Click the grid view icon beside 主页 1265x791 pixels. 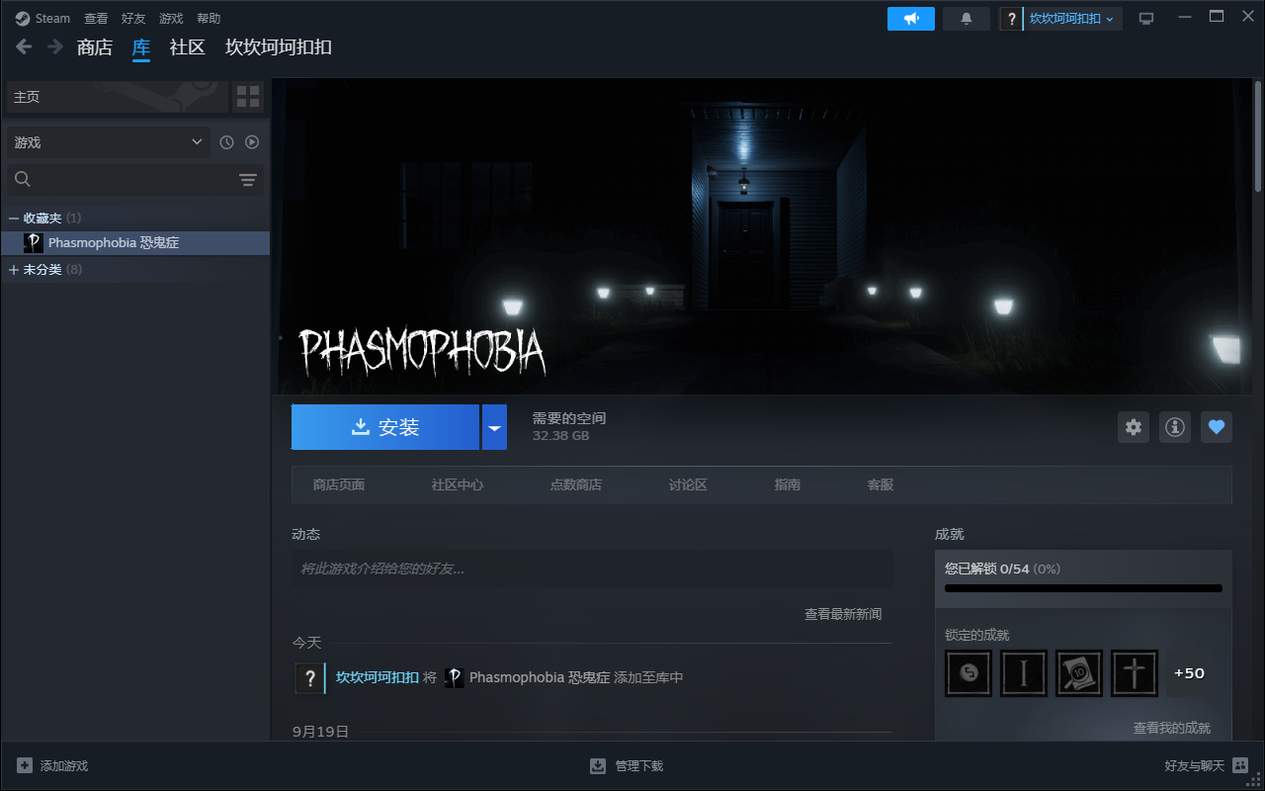[248, 97]
